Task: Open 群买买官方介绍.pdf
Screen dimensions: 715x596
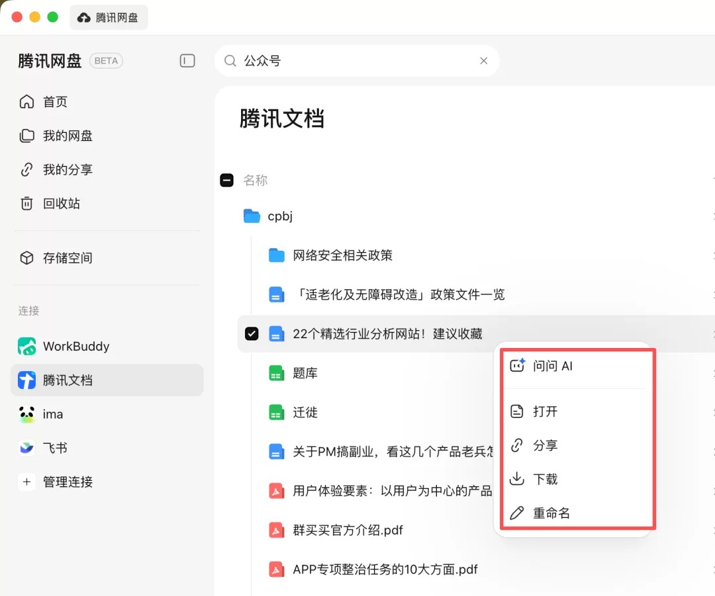Action: pyautogui.click(x=348, y=530)
